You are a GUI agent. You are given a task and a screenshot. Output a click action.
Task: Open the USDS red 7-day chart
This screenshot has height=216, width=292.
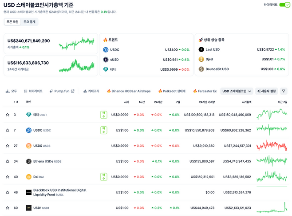pos(272,145)
